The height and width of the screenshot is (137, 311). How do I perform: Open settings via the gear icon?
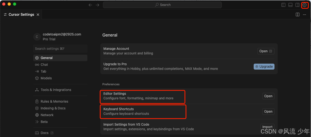point(305,5)
